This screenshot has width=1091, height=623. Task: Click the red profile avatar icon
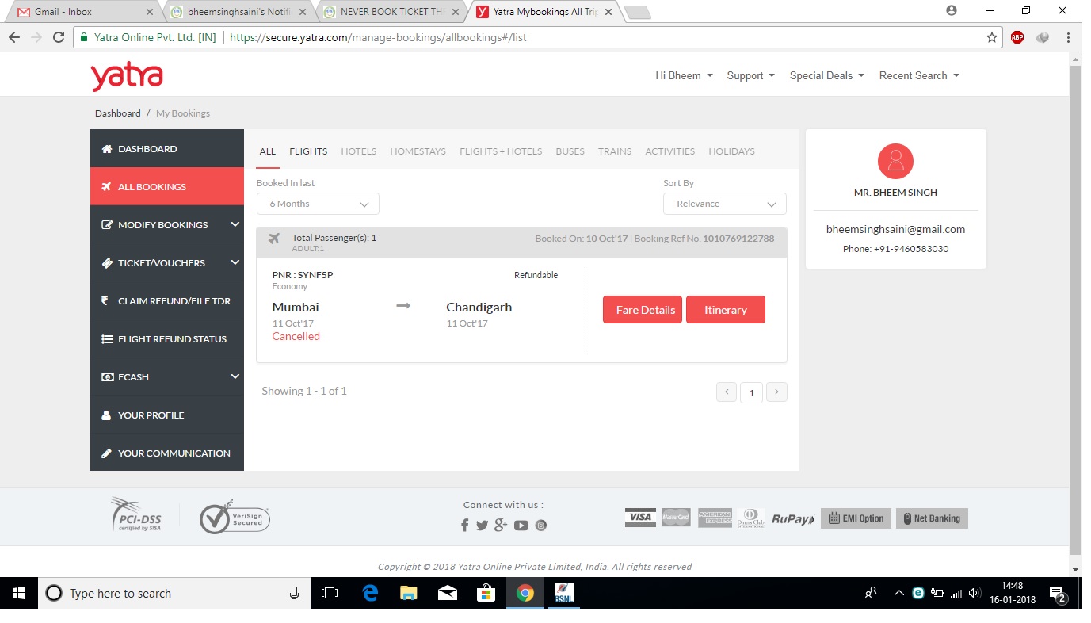(x=895, y=161)
